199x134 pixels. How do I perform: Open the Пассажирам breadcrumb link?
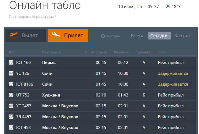[x=19, y=17]
